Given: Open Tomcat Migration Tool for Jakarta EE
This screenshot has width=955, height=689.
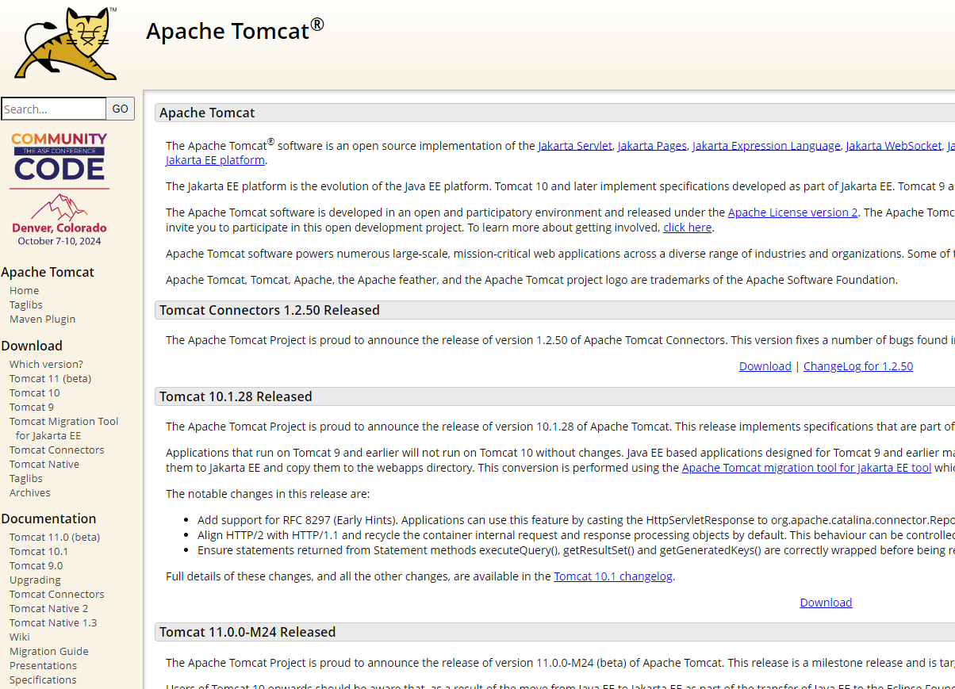Looking at the screenshot, I should [x=63, y=428].
